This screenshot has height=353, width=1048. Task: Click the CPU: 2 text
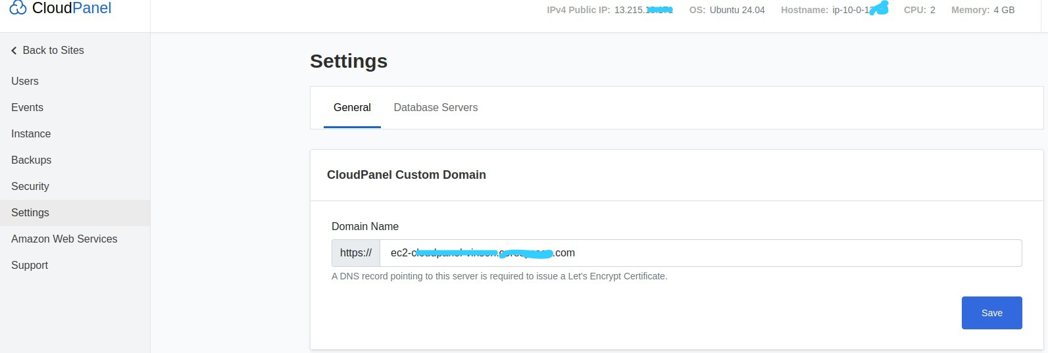coord(920,10)
